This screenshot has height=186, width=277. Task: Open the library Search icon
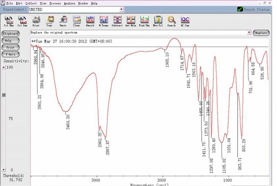coord(171,21)
